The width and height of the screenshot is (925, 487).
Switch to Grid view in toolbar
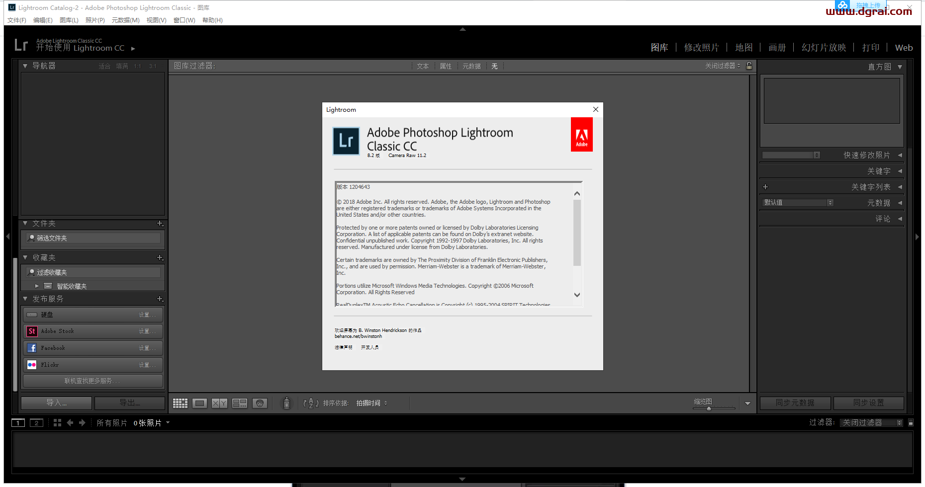180,403
